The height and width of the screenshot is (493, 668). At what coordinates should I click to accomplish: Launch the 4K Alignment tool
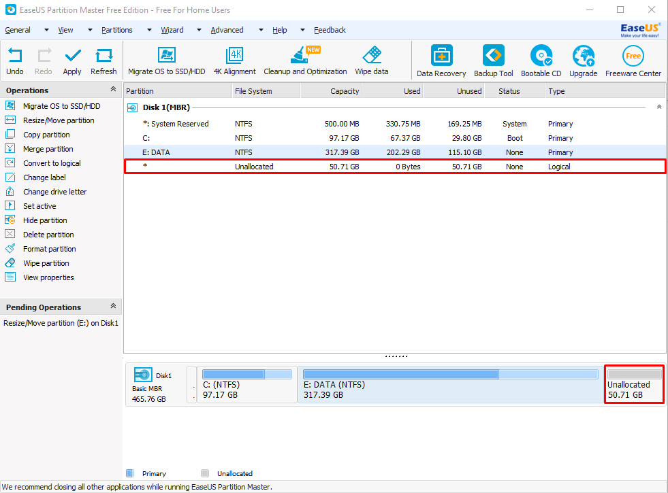click(235, 62)
